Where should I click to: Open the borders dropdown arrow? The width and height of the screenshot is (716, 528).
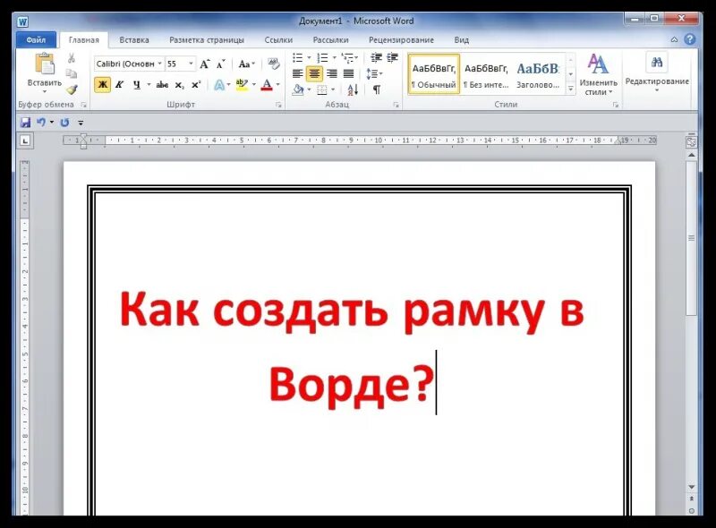tap(333, 89)
